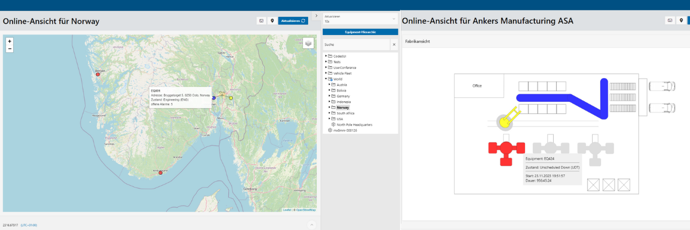Zoom in on the Norway map
This screenshot has height=230, width=690.
[10, 41]
